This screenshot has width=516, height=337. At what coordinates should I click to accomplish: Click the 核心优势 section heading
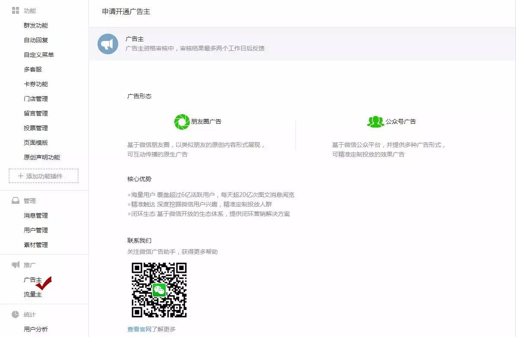[x=139, y=179]
